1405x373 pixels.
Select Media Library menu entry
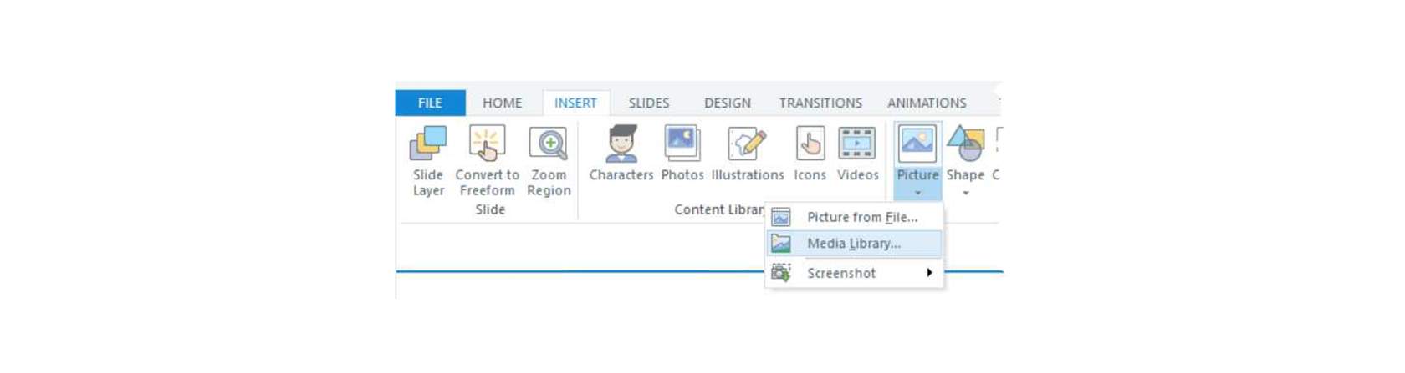(855, 244)
